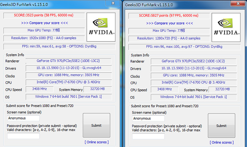The height and width of the screenshot is (147, 247).
Task: Focus the Anonymous screen name field, right window
Action: (149, 118)
